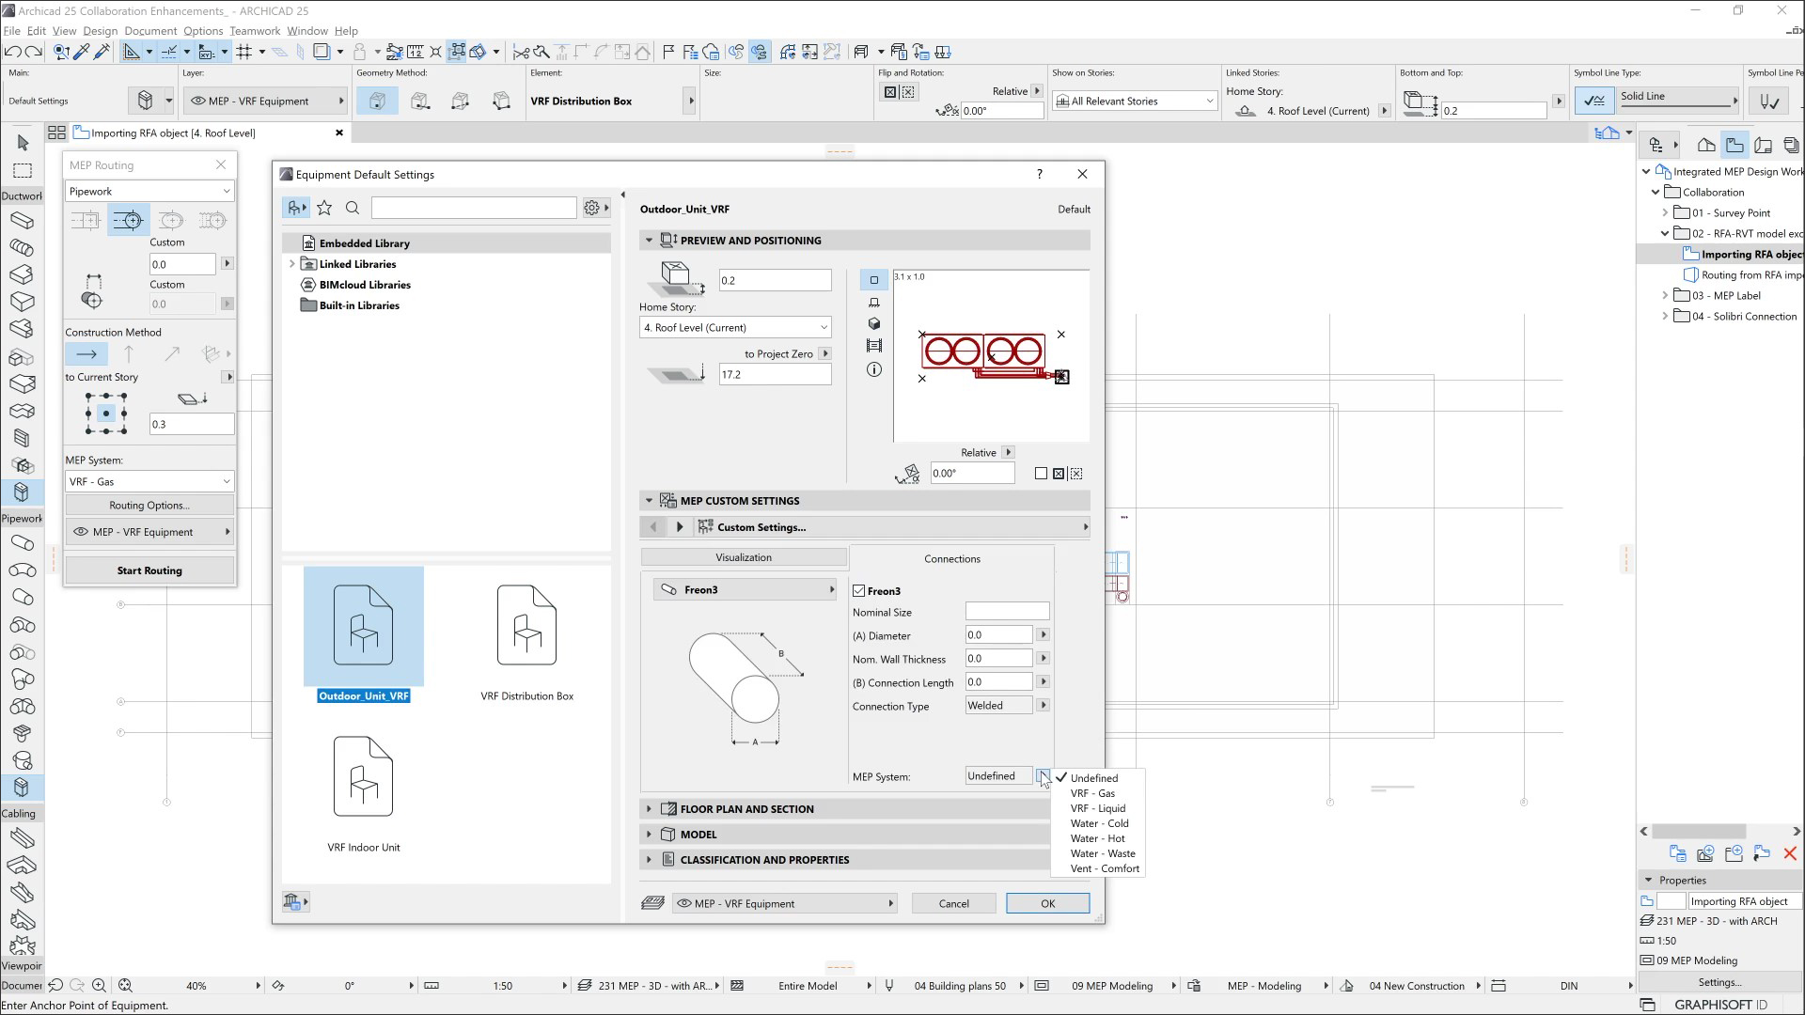Image resolution: width=1805 pixels, height=1015 pixels.
Task: Open Pipework dropdown in MEP Routing
Action: click(149, 191)
